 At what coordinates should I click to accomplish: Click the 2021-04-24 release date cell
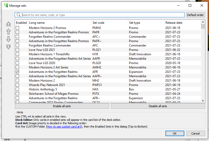click(173, 94)
